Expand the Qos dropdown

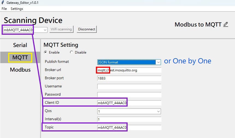158,111
